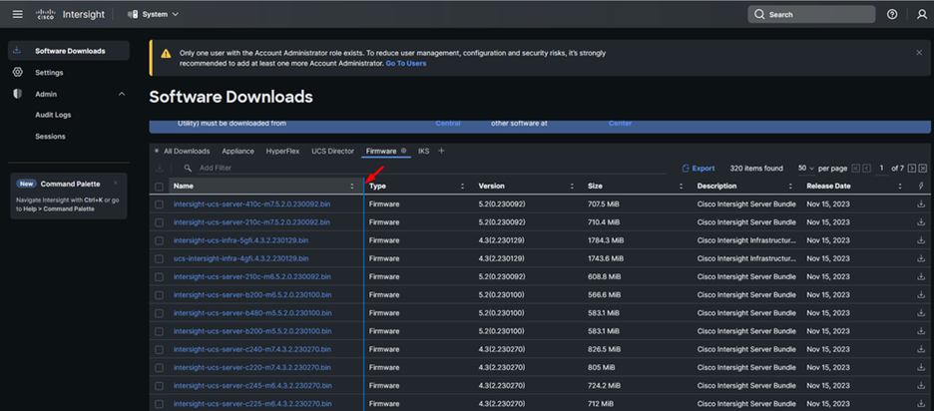This screenshot has height=411, width=934.
Task: Open the Help question mark icon
Action: tap(892, 14)
